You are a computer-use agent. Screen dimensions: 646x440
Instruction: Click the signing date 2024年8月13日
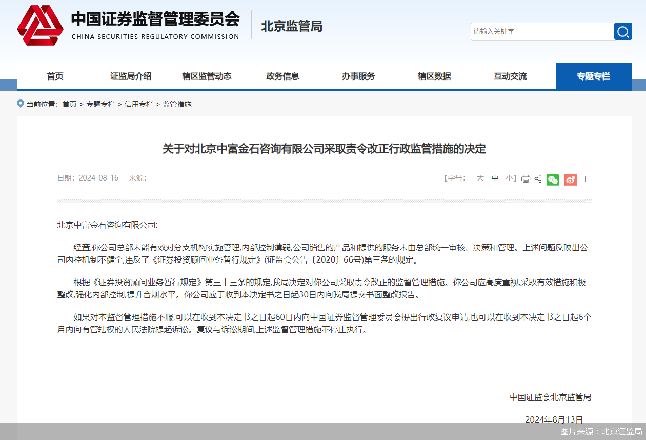tap(554, 419)
